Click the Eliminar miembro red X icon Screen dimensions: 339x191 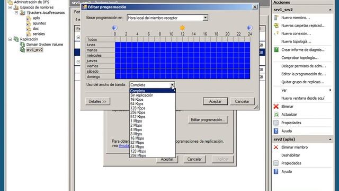[276, 147]
